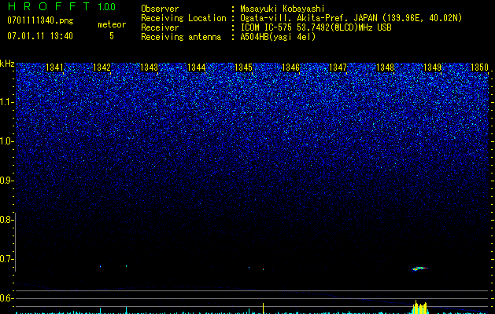The height and width of the screenshot is (314, 495).
Task: Click time marker 1342
Action: point(102,68)
